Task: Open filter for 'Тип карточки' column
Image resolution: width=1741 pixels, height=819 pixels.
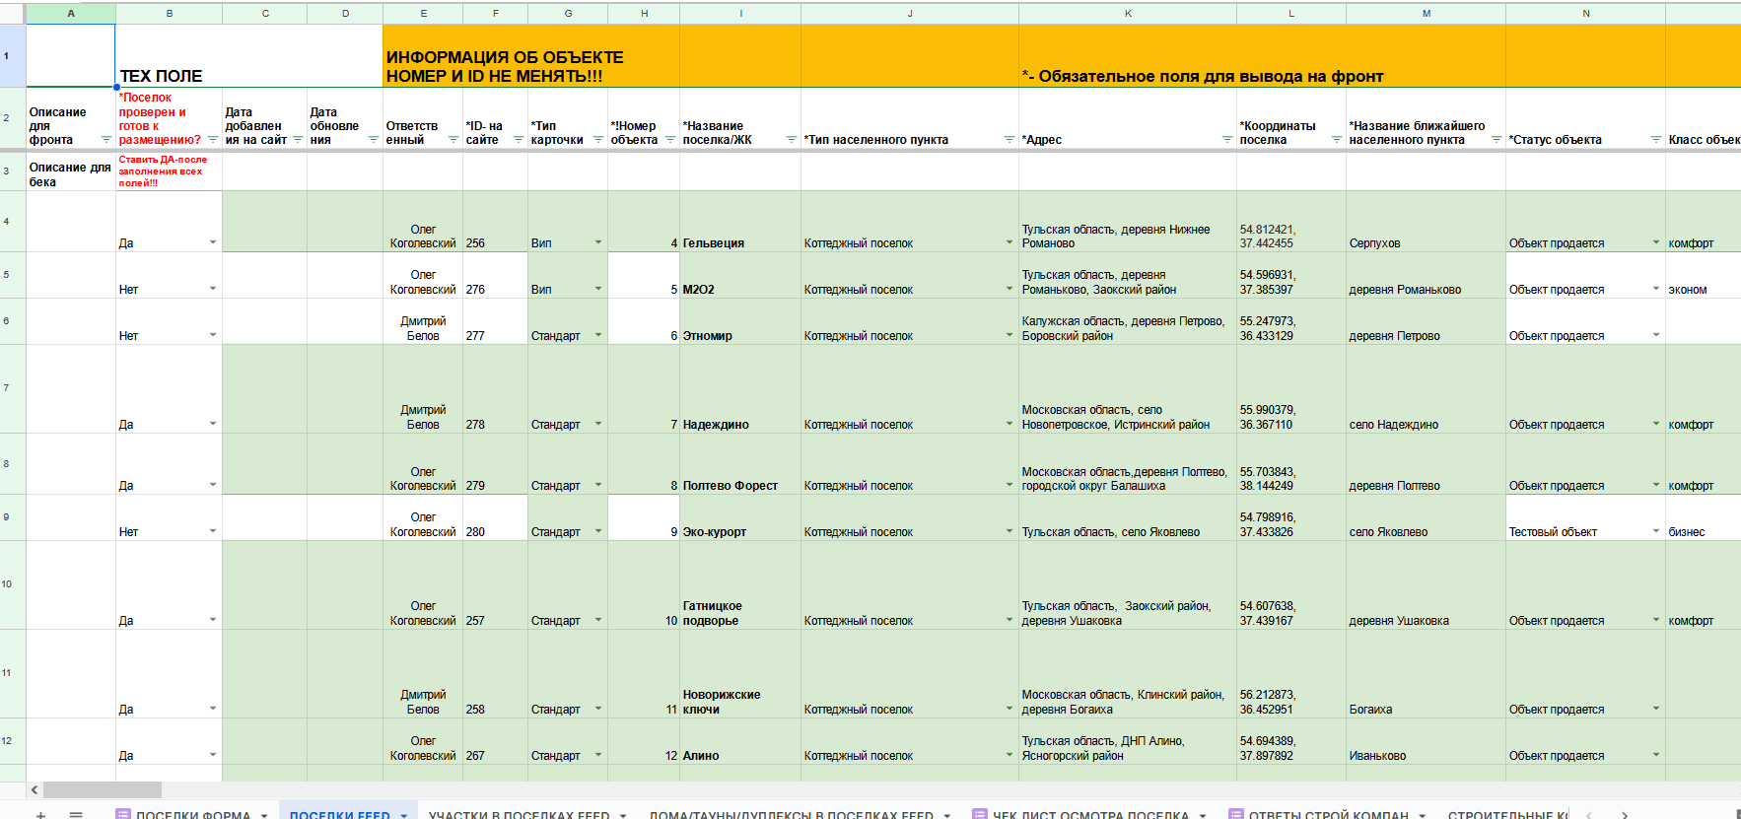Action: pyautogui.click(x=598, y=140)
